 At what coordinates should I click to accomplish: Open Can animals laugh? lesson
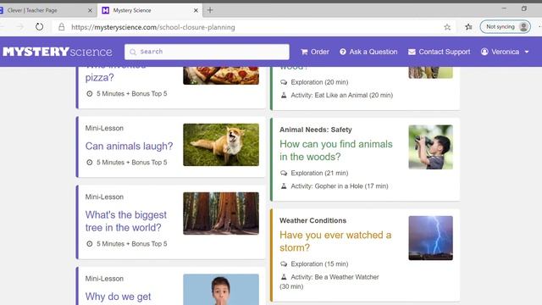[x=129, y=146]
